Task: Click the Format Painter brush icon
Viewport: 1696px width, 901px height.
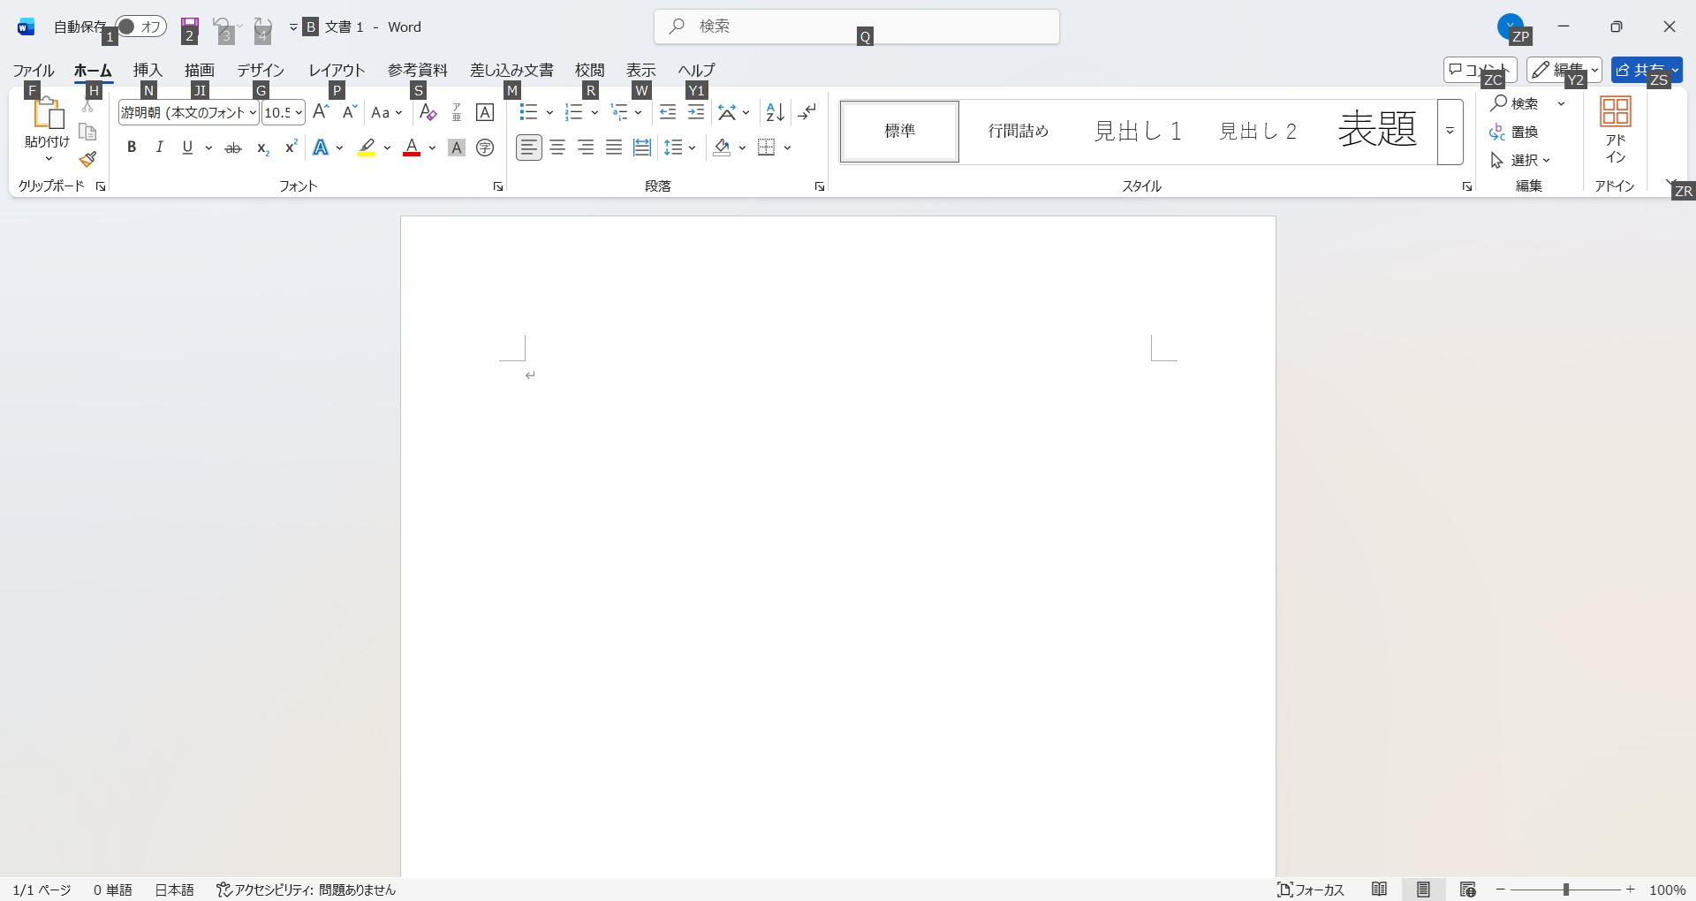Action: tap(87, 160)
